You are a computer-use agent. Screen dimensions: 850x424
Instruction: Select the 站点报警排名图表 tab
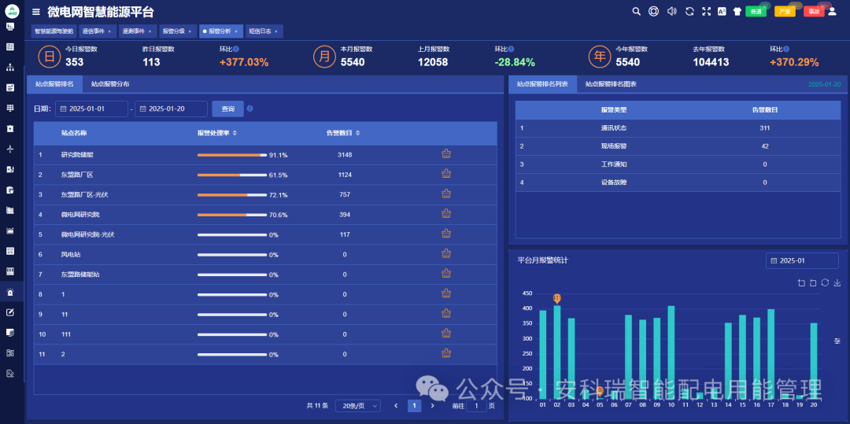coord(611,84)
